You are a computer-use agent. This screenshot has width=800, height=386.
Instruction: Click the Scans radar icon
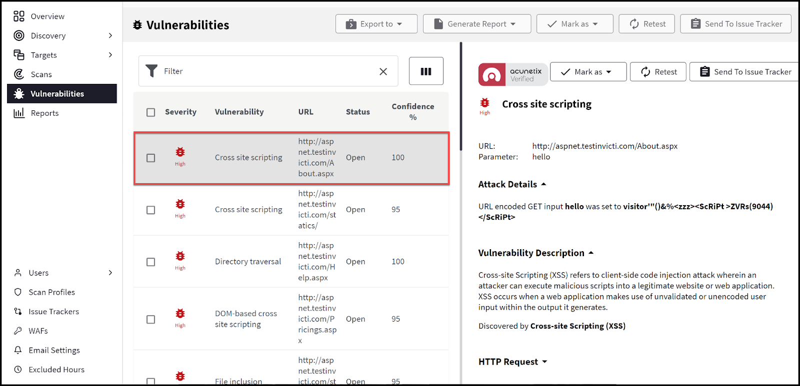(19, 74)
